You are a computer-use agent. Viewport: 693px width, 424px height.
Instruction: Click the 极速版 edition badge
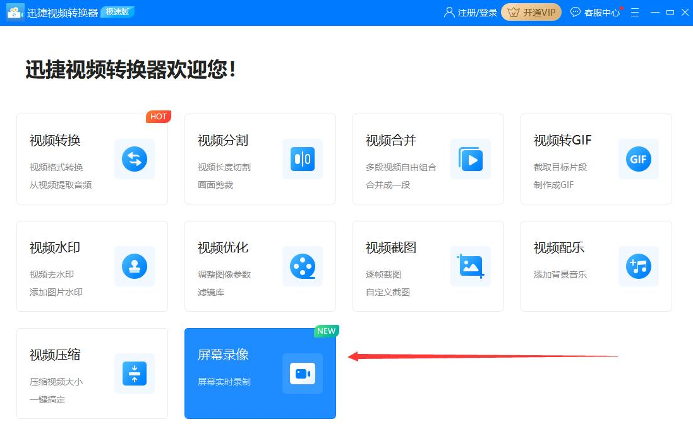pyautogui.click(x=117, y=12)
